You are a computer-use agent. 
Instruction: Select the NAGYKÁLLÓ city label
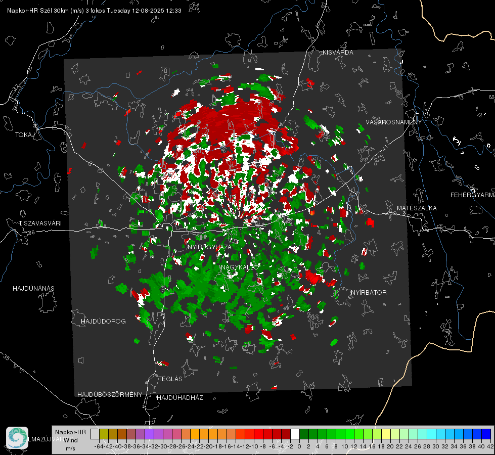pyautogui.click(x=240, y=267)
